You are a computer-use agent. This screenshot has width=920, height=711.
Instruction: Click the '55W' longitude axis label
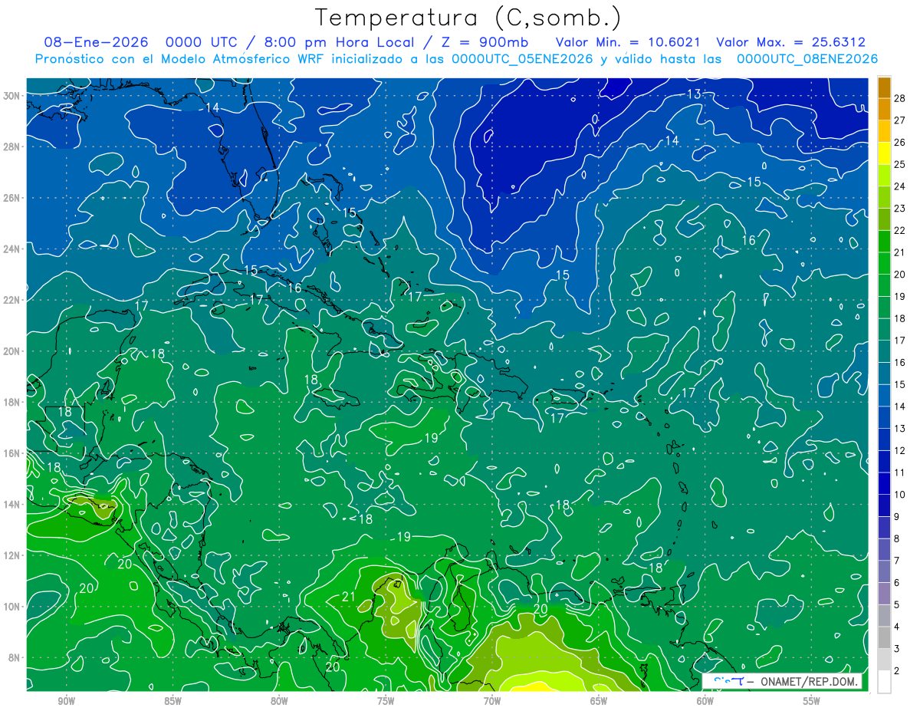(x=812, y=701)
